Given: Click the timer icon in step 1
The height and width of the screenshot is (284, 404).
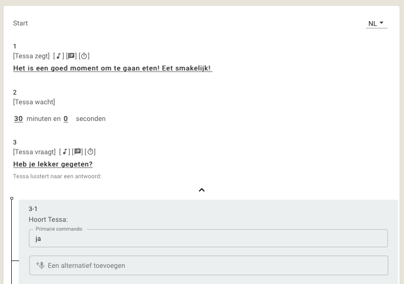Looking at the screenshot, I should point(84,56).
